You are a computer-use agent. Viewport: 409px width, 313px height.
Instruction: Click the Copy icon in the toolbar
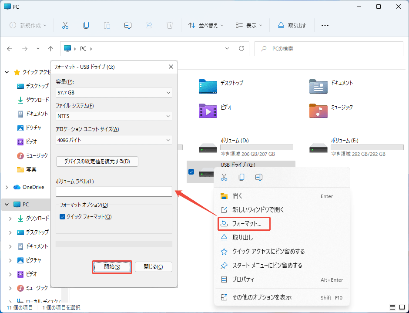tap(86, 25)
